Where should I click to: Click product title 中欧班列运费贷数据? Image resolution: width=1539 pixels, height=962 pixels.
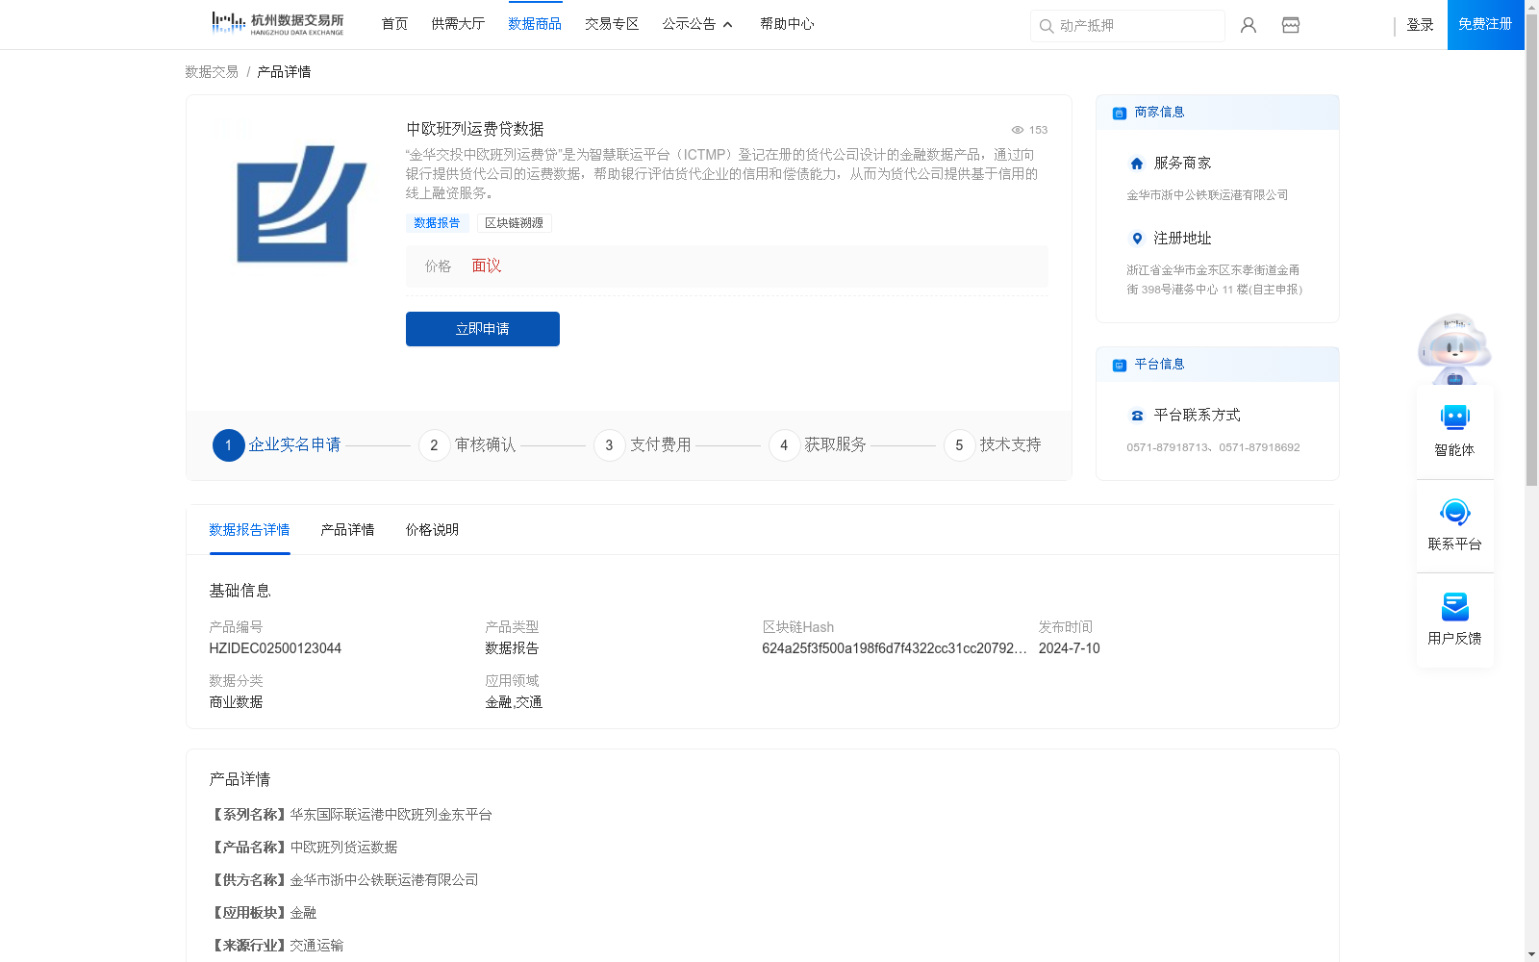click(475, 129)
